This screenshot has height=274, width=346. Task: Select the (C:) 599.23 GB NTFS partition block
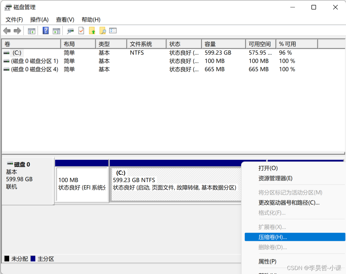[x=176, y=184]
